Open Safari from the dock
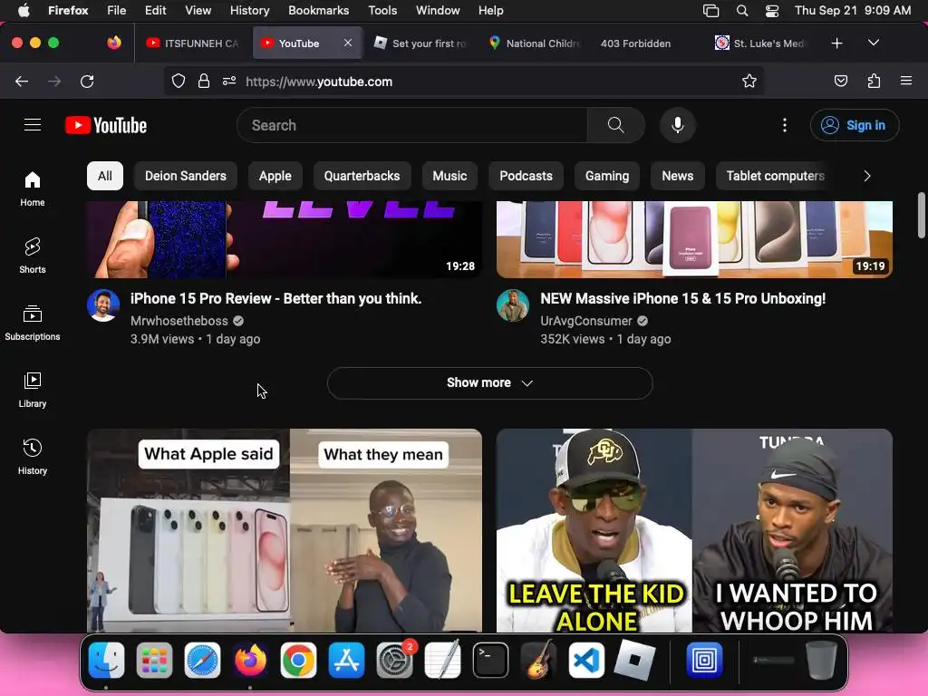The height and width of the screenshot is (696, 928). pyautogui.click(x=202, y=660)
